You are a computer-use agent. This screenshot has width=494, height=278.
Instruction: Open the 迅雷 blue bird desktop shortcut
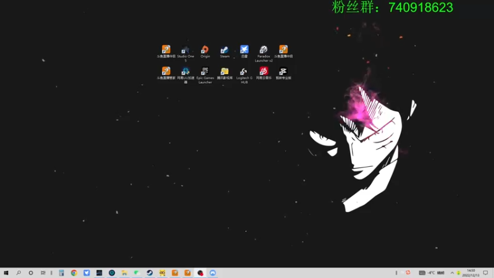coord(244,51)
